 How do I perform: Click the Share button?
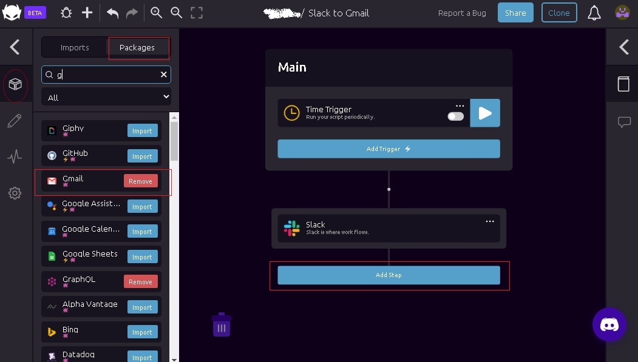click(515, 13)
